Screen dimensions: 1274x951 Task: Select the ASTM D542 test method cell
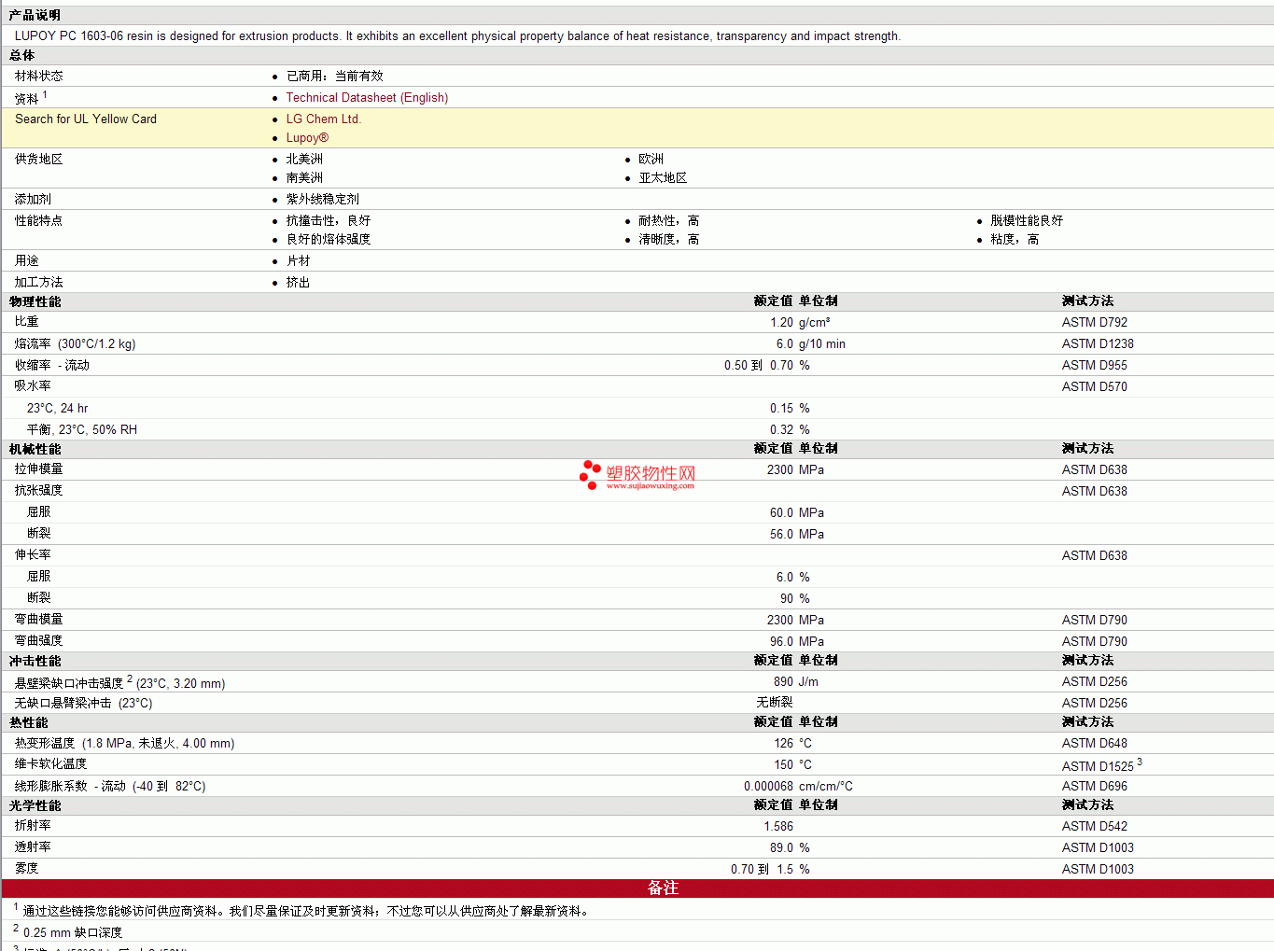tap(1094, 826)
